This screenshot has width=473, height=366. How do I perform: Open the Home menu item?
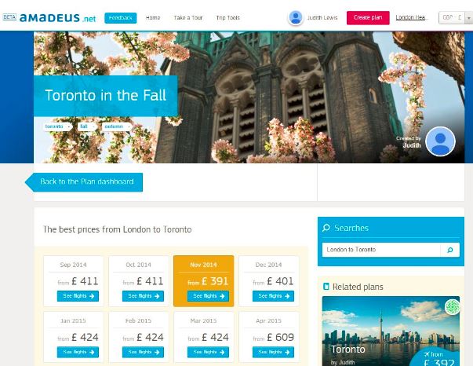[x=153, y=18]
